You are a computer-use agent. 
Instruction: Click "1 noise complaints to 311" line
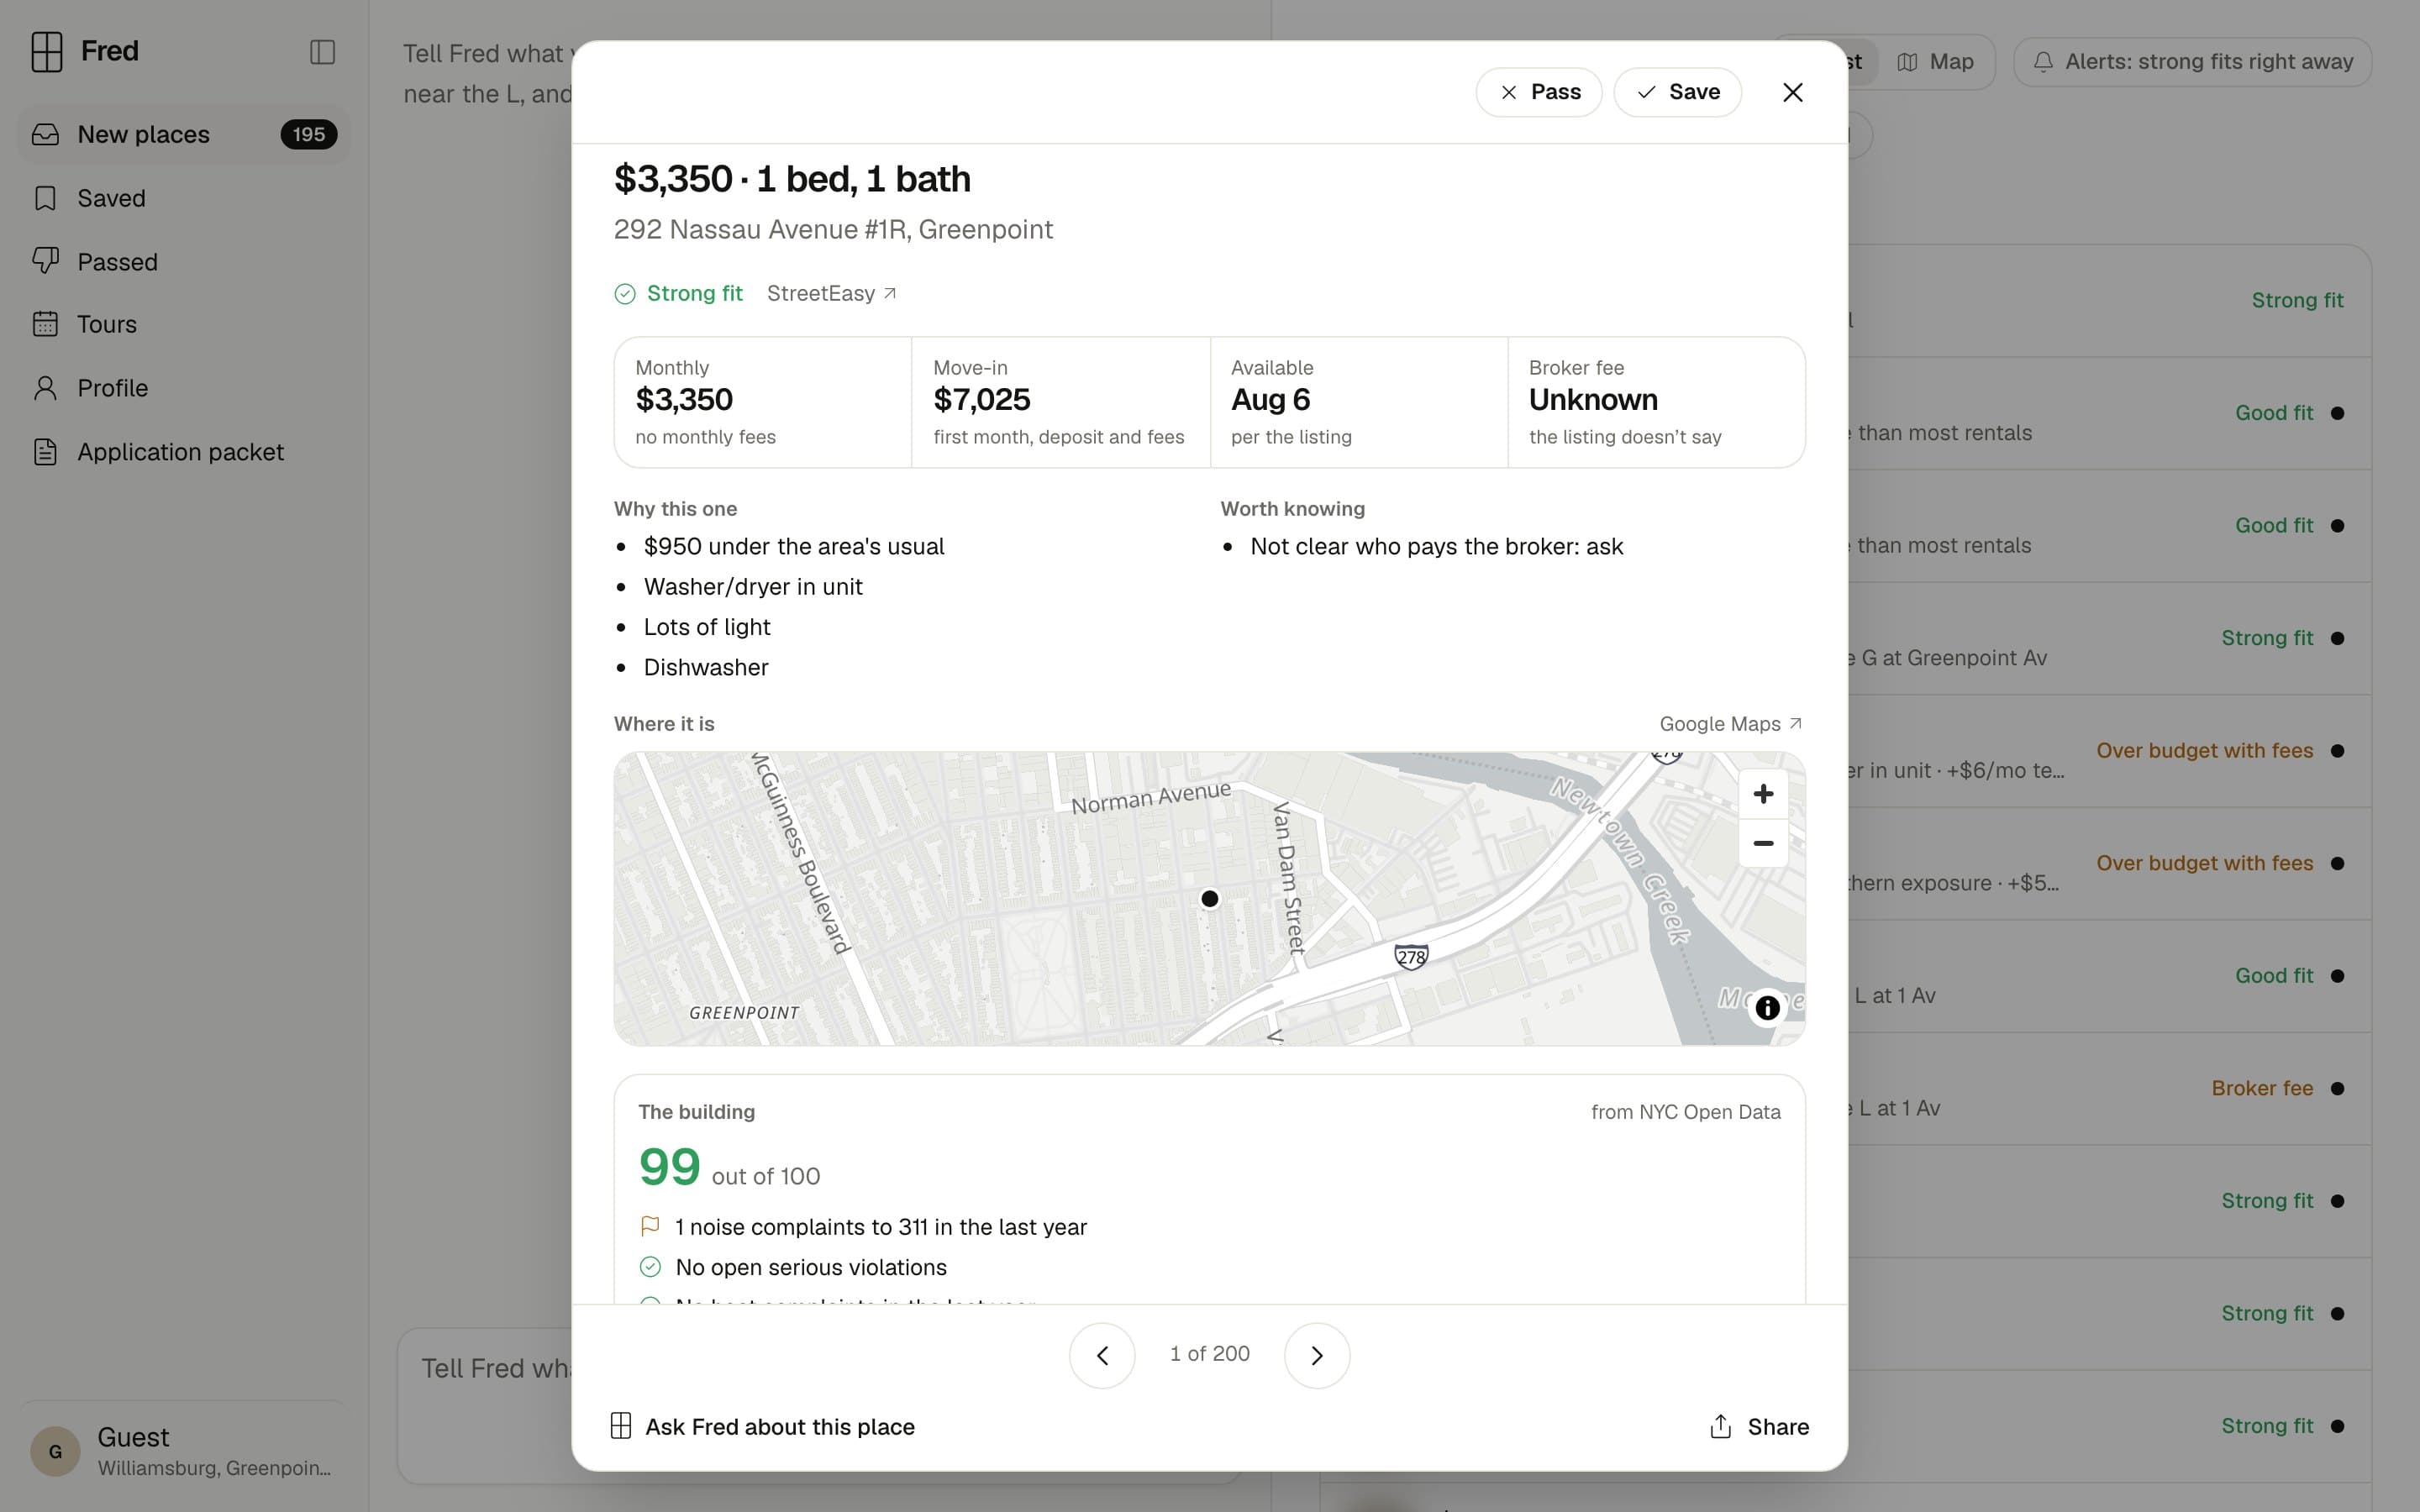pyautogui.click(x=881, y=1227)
